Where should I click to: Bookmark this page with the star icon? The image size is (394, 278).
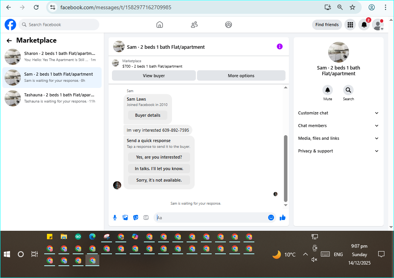point(352,7)
